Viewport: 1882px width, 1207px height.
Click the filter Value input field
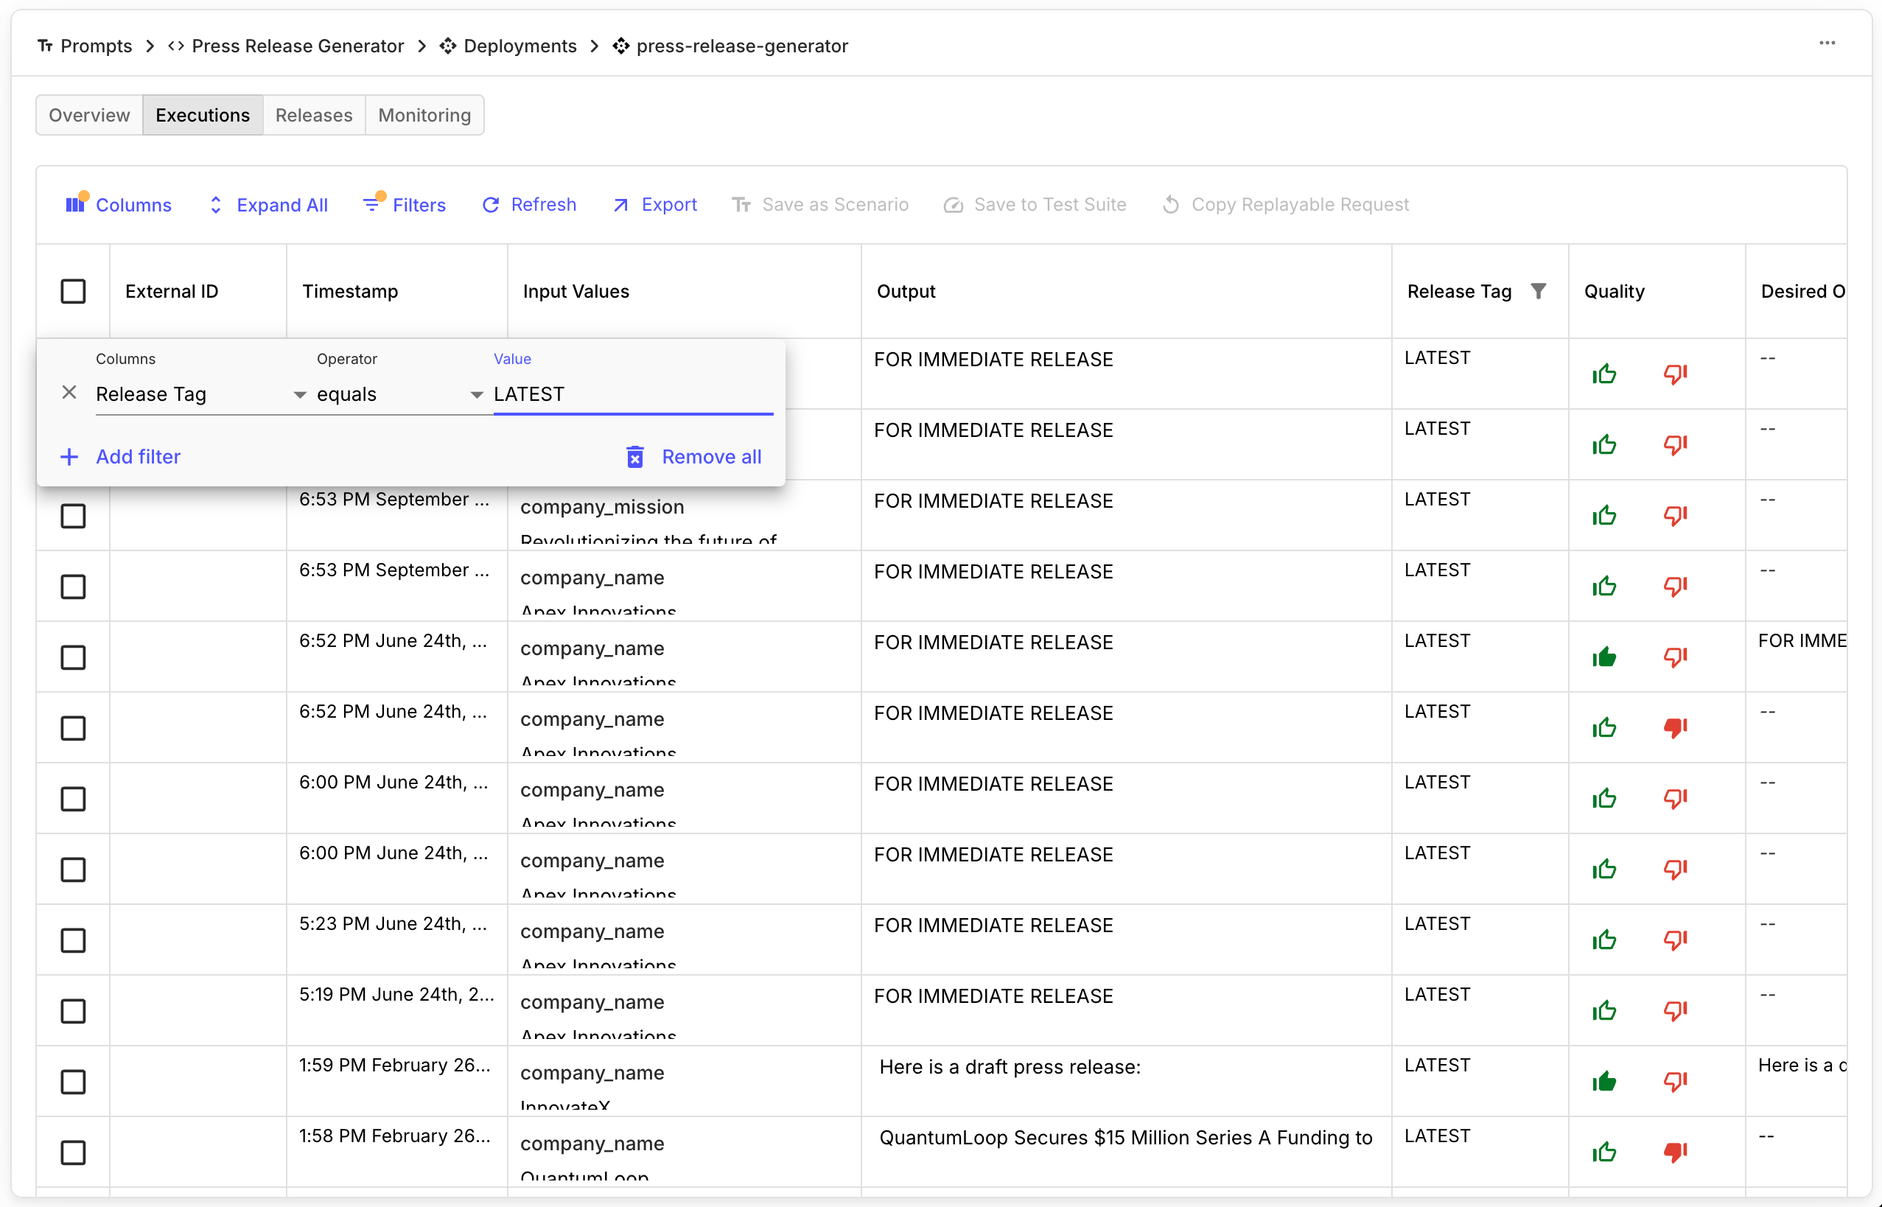(632, 394)
